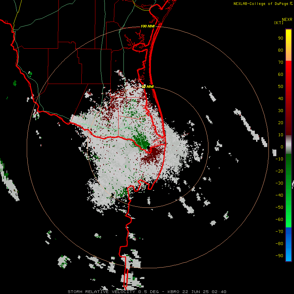Screen dimensions: 294x294
Task: Click the gray zero-velocity segment of colorbar
Action: tap(288, 145)
